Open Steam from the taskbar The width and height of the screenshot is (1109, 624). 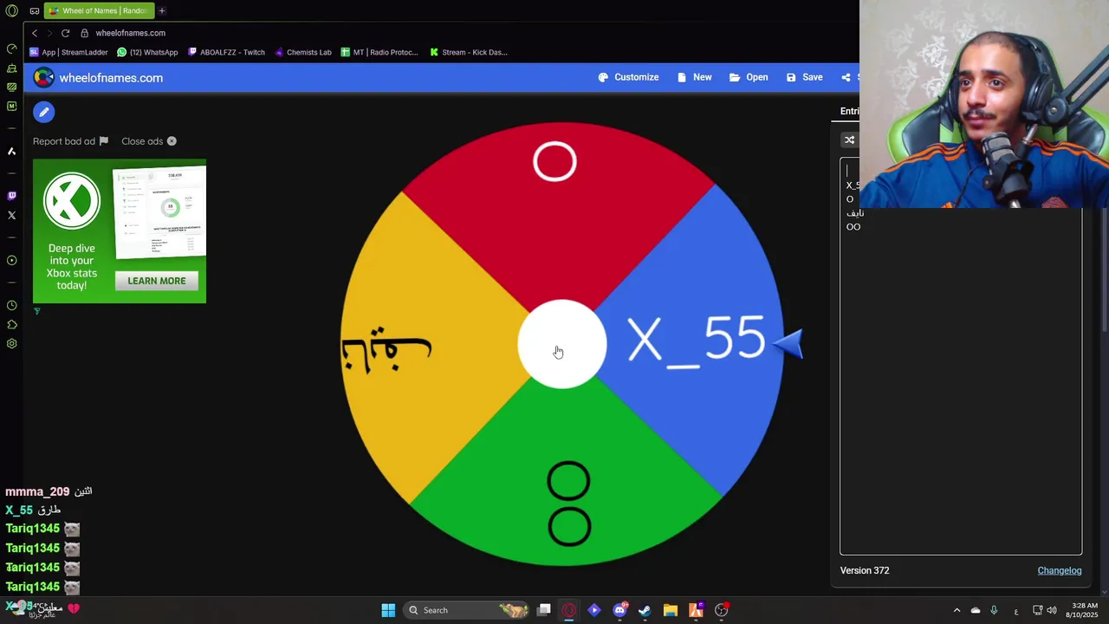(645, 610)
